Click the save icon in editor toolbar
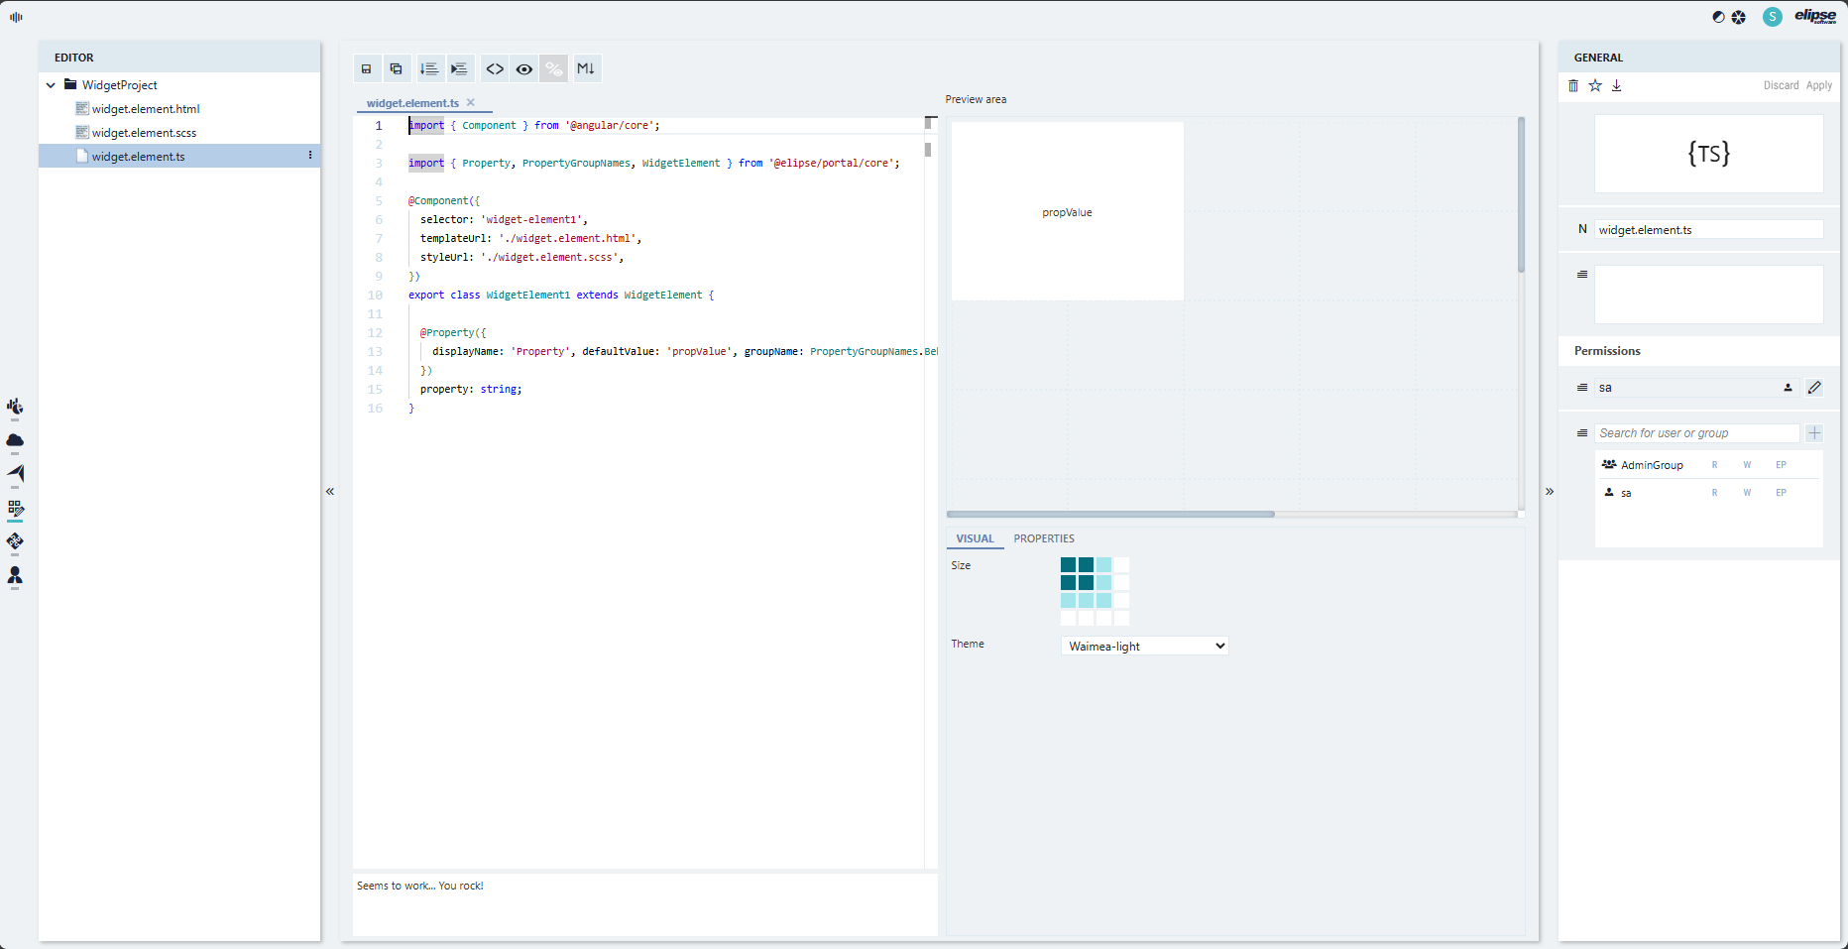This screenshot has width=1848, height=949. [366, 69]
